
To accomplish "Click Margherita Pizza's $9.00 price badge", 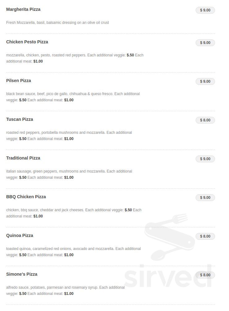I will tap(205, 10).
